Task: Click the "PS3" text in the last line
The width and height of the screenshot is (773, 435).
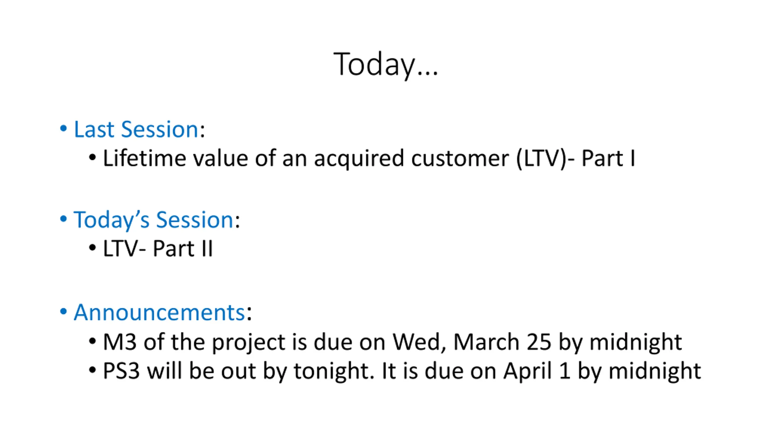Action: [x=121, y=371]
